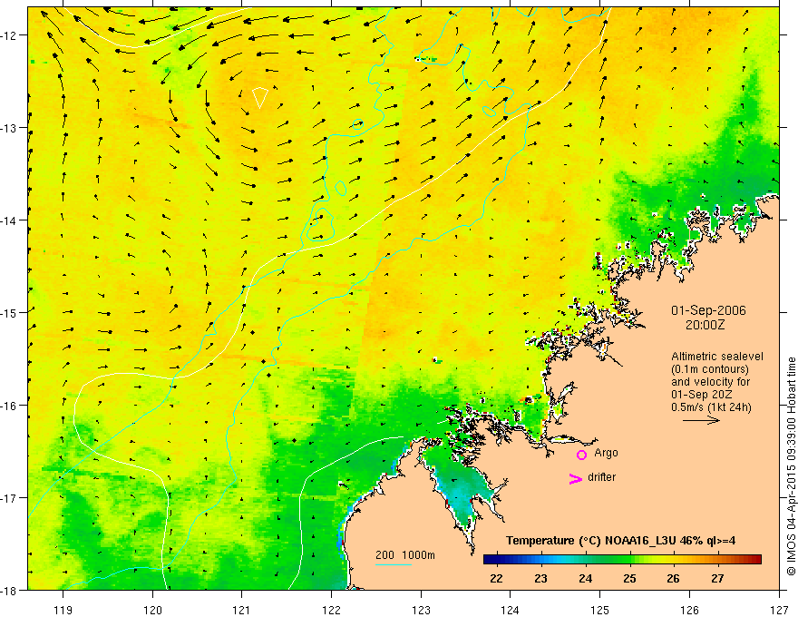Click the magenta Argo circle symbol
The width and height of the screenshot is (798, 617).
(x=581, y=455)
